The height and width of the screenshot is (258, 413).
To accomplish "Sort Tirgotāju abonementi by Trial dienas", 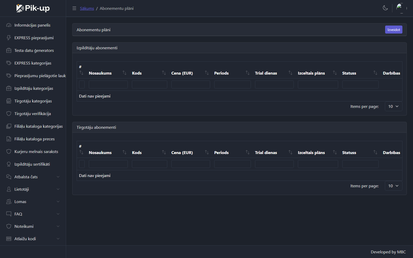I will pyautogui.click(x=290, y=152).
